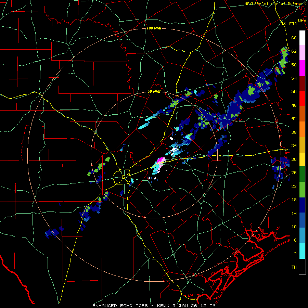This screenshot has width=308, height=308.
Task: Choose the dark orange legend swatch
Action: 302,114
